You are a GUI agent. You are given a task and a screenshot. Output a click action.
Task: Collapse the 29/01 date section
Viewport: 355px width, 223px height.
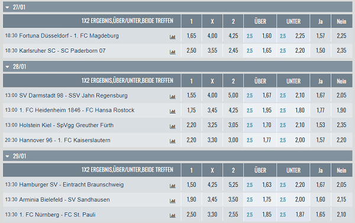pyautogui.click(x=7, y=156)
